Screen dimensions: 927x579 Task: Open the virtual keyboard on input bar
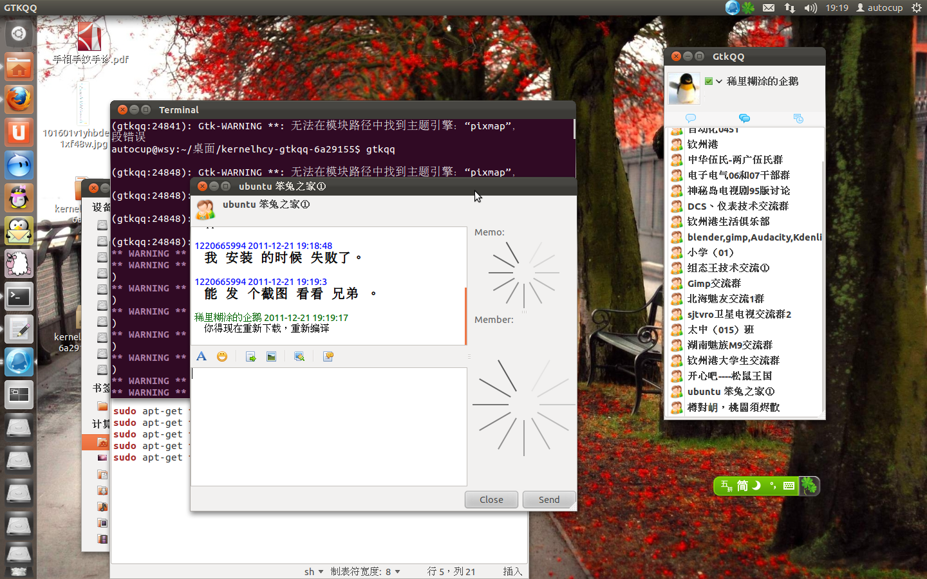tap(789, 486)
